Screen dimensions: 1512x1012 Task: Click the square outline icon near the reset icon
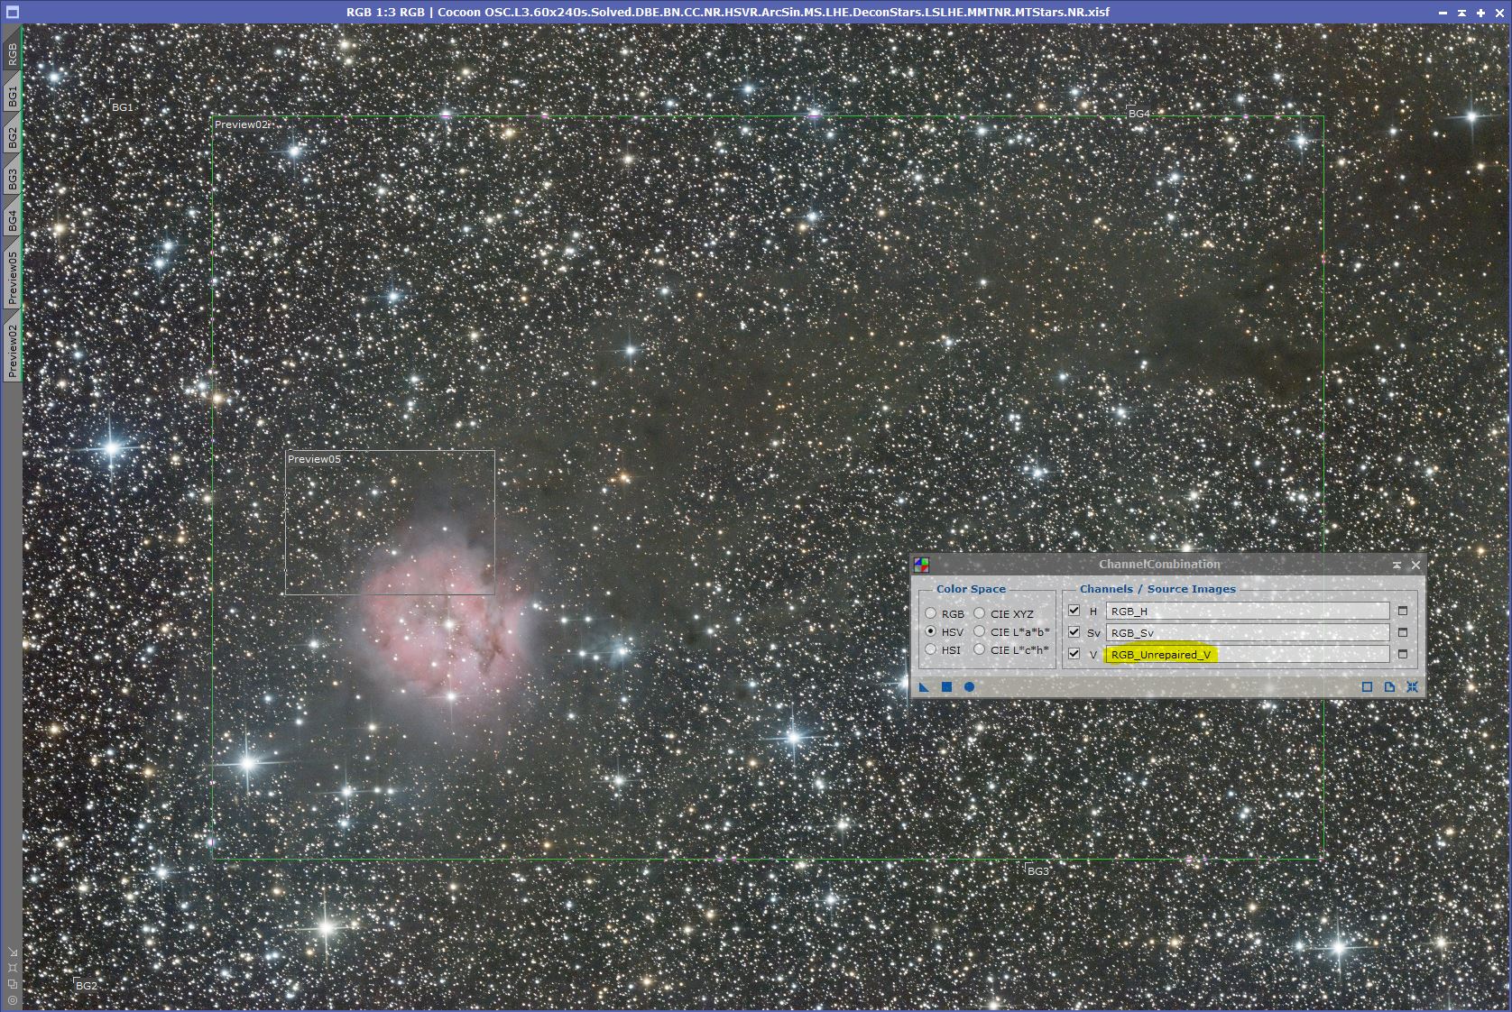click(x=1367, y=687)
